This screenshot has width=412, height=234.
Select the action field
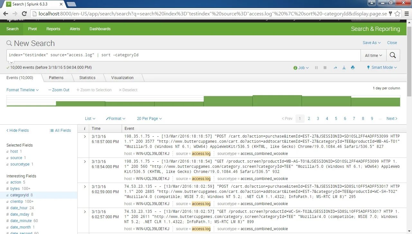(15, 182)
